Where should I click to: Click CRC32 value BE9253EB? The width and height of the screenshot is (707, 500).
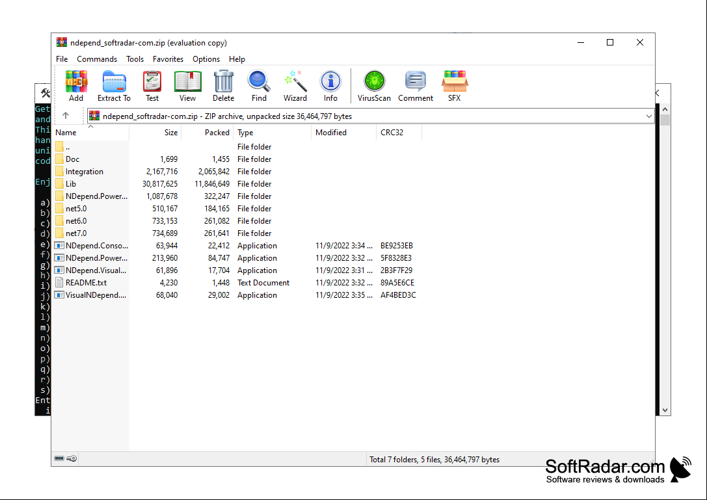point(397,246)
